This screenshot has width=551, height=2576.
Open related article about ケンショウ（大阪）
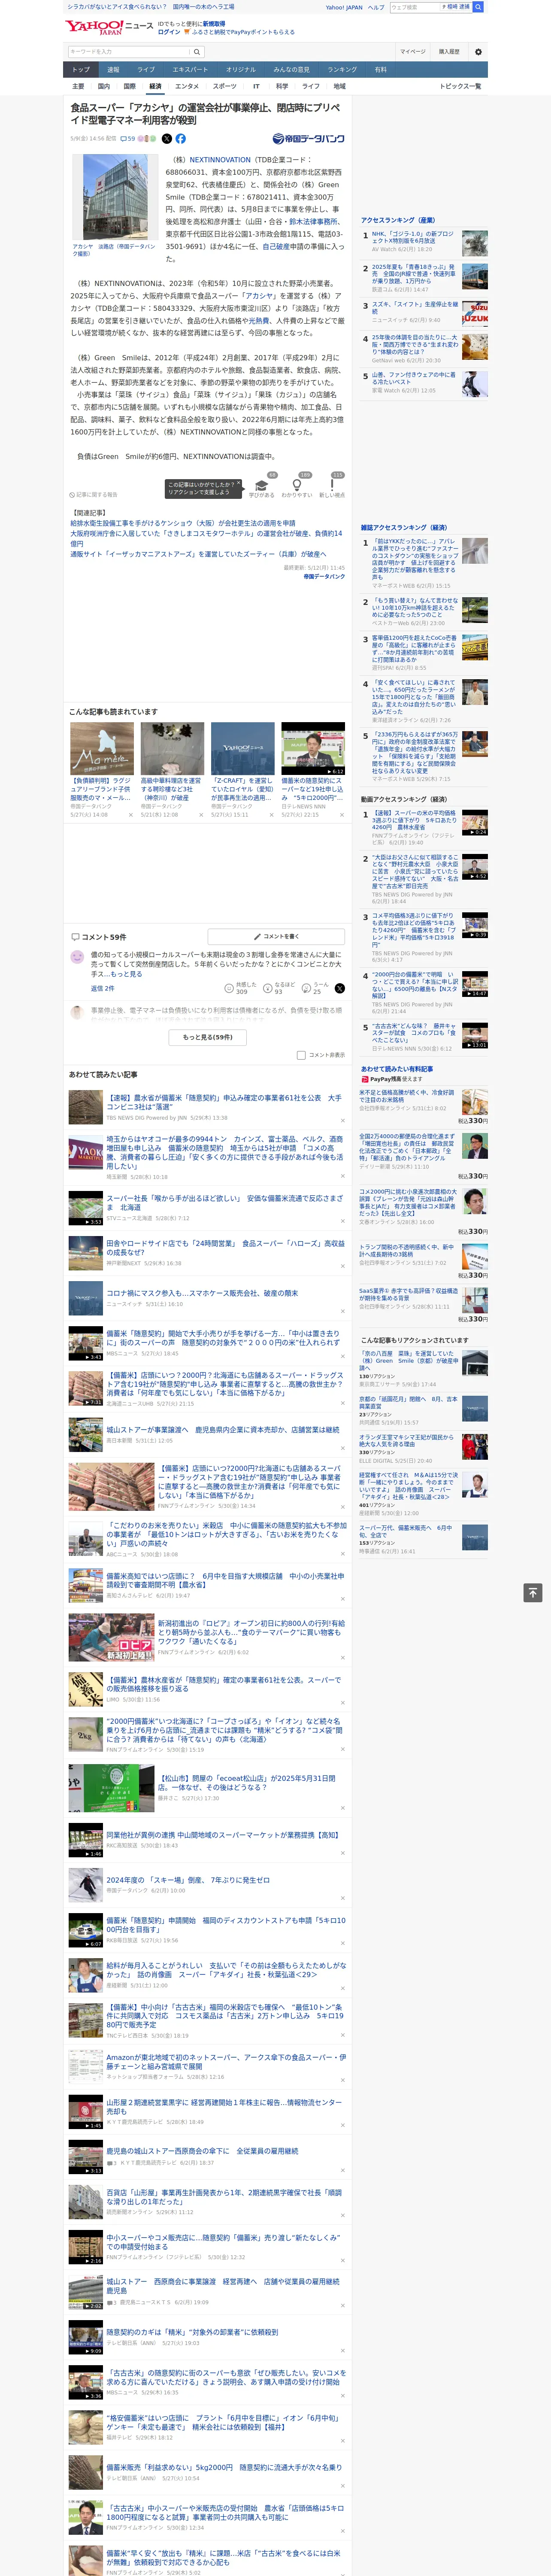(x=183, y=523)
